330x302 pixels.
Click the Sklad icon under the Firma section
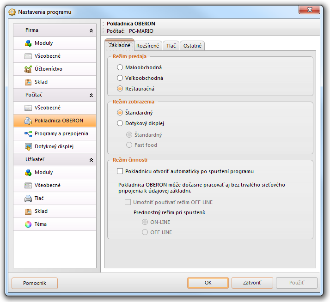click(28, 82)
